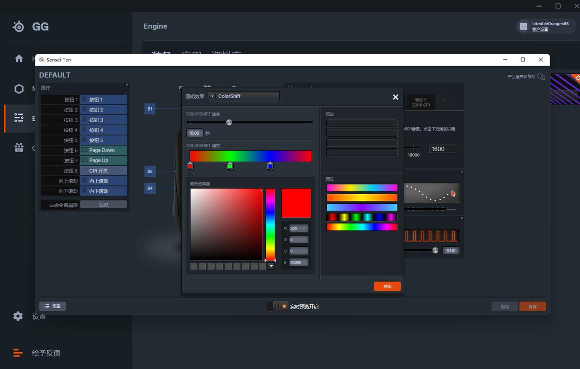Click the account avatar icon

523,27
